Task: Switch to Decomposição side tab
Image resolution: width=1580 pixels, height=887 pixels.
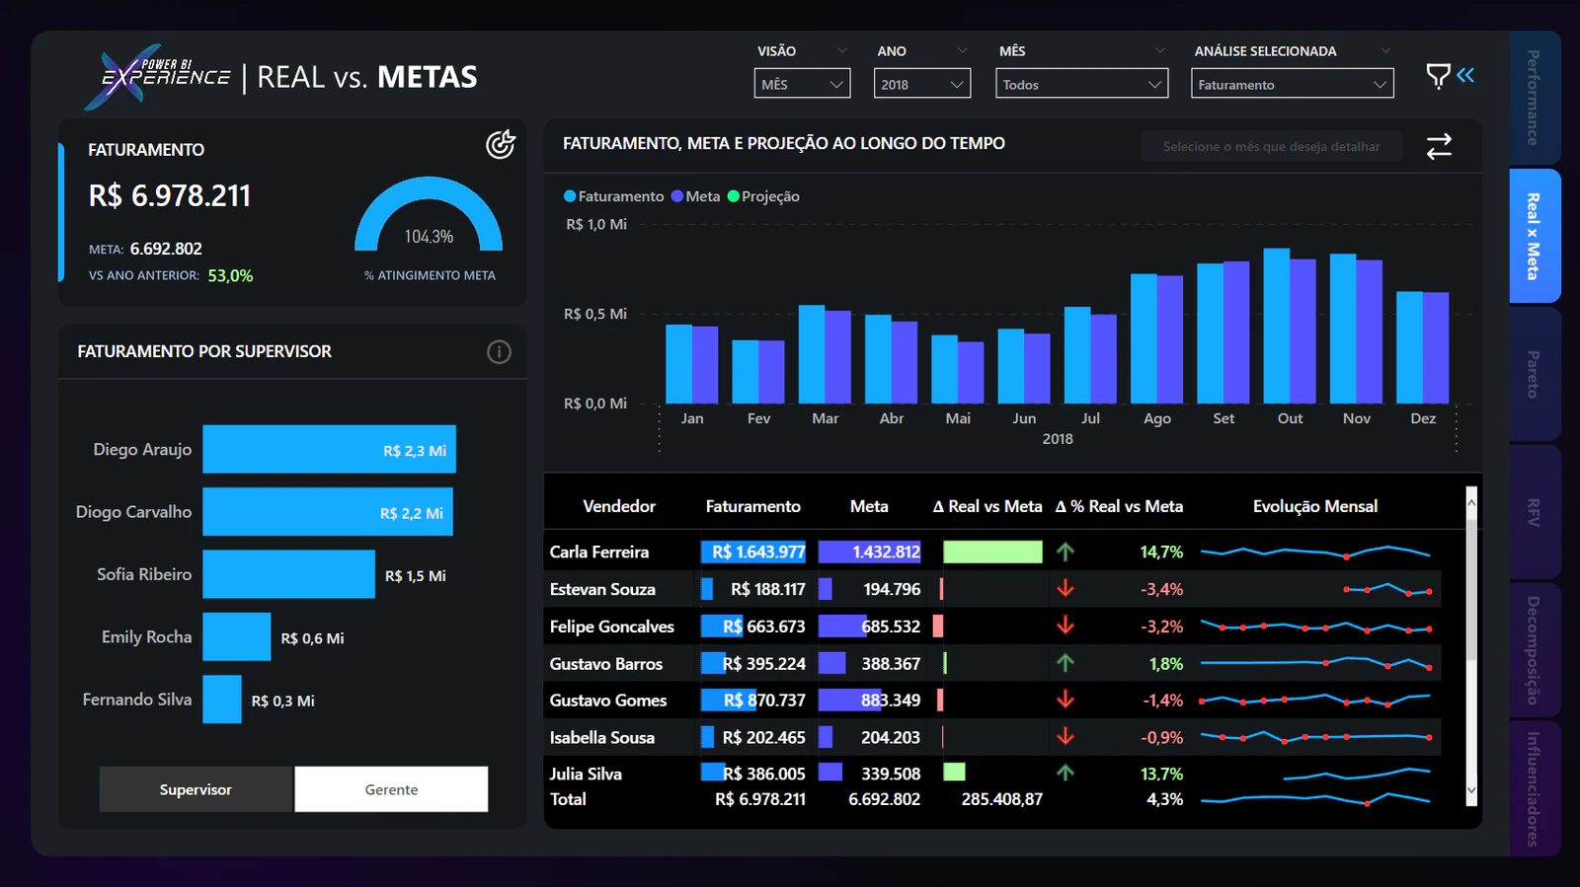Action: click(1535, 650)
